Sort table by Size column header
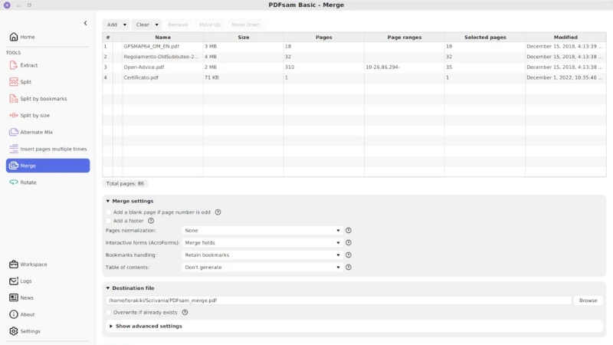This screenshot has height=345, width=613. pyautogui.click(x=243, y=37)
